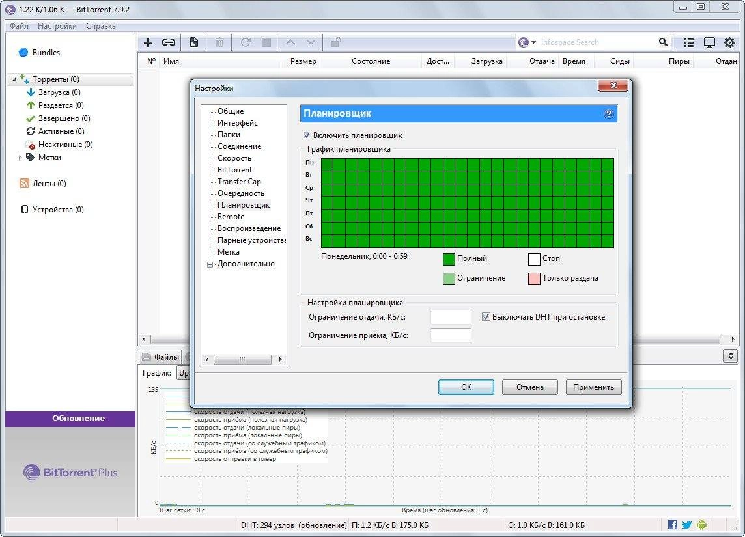Select Очерёдность in settings tree

click(x=241, y=193)
